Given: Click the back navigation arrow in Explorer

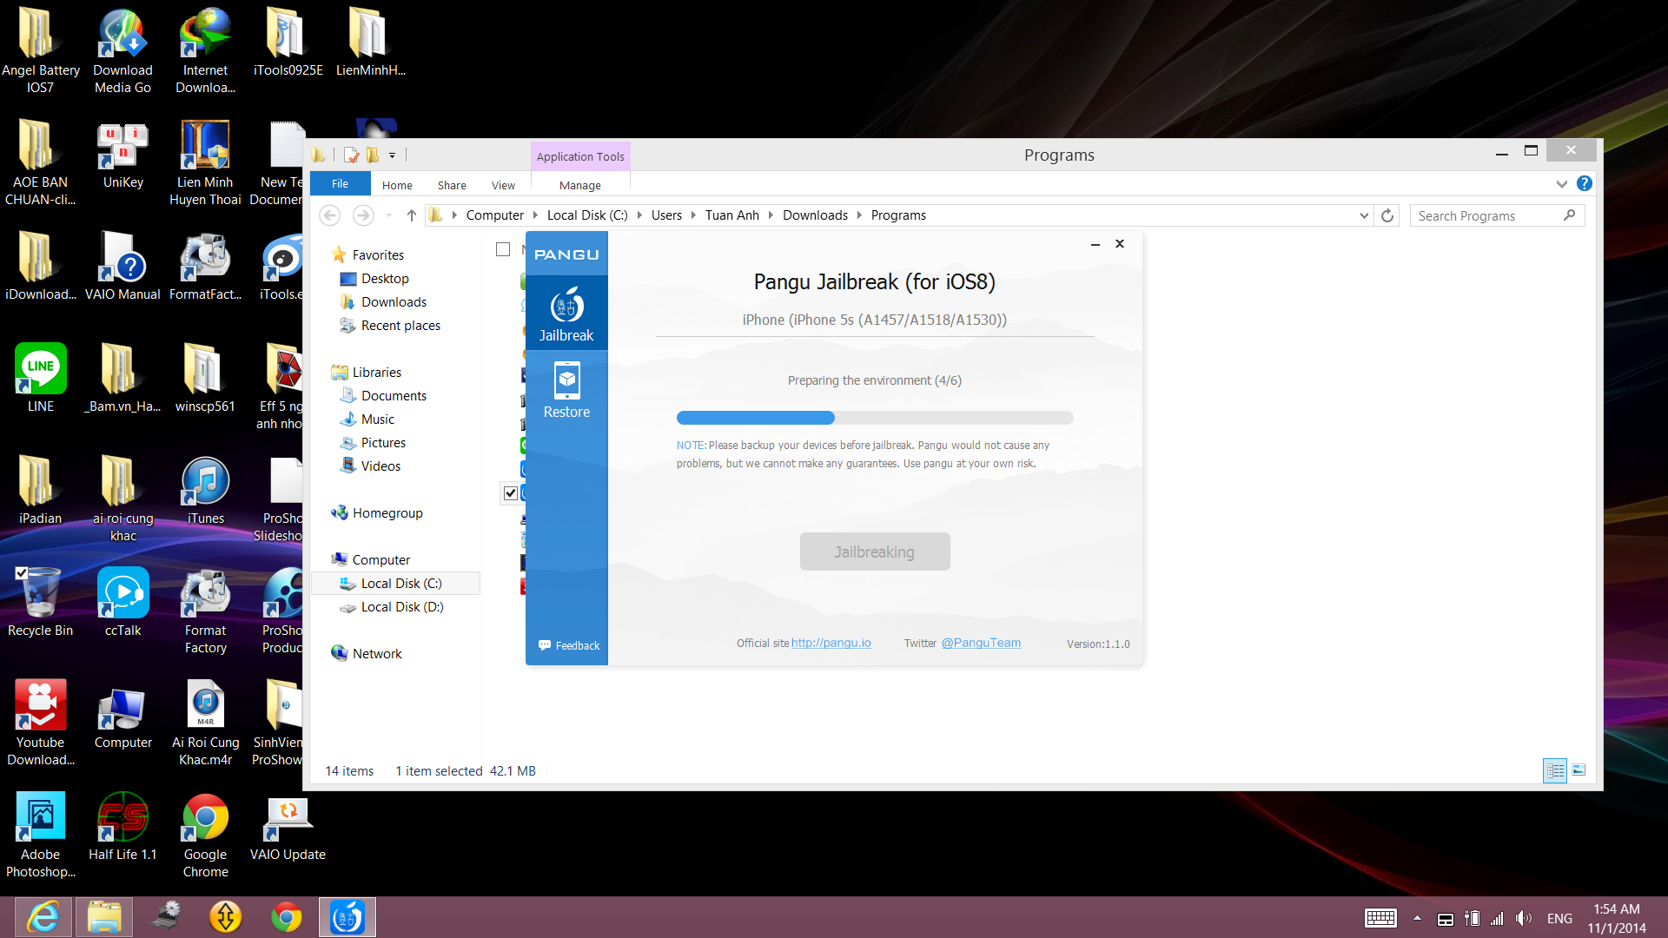Looking at the screenshot, I should click(x=329, y=215).
